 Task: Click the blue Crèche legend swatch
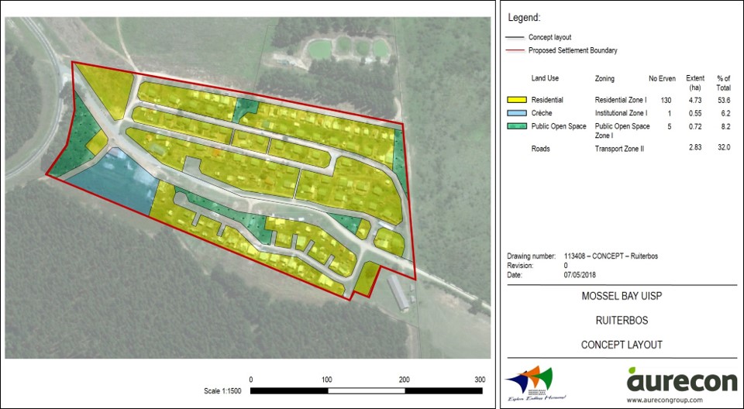516,113
